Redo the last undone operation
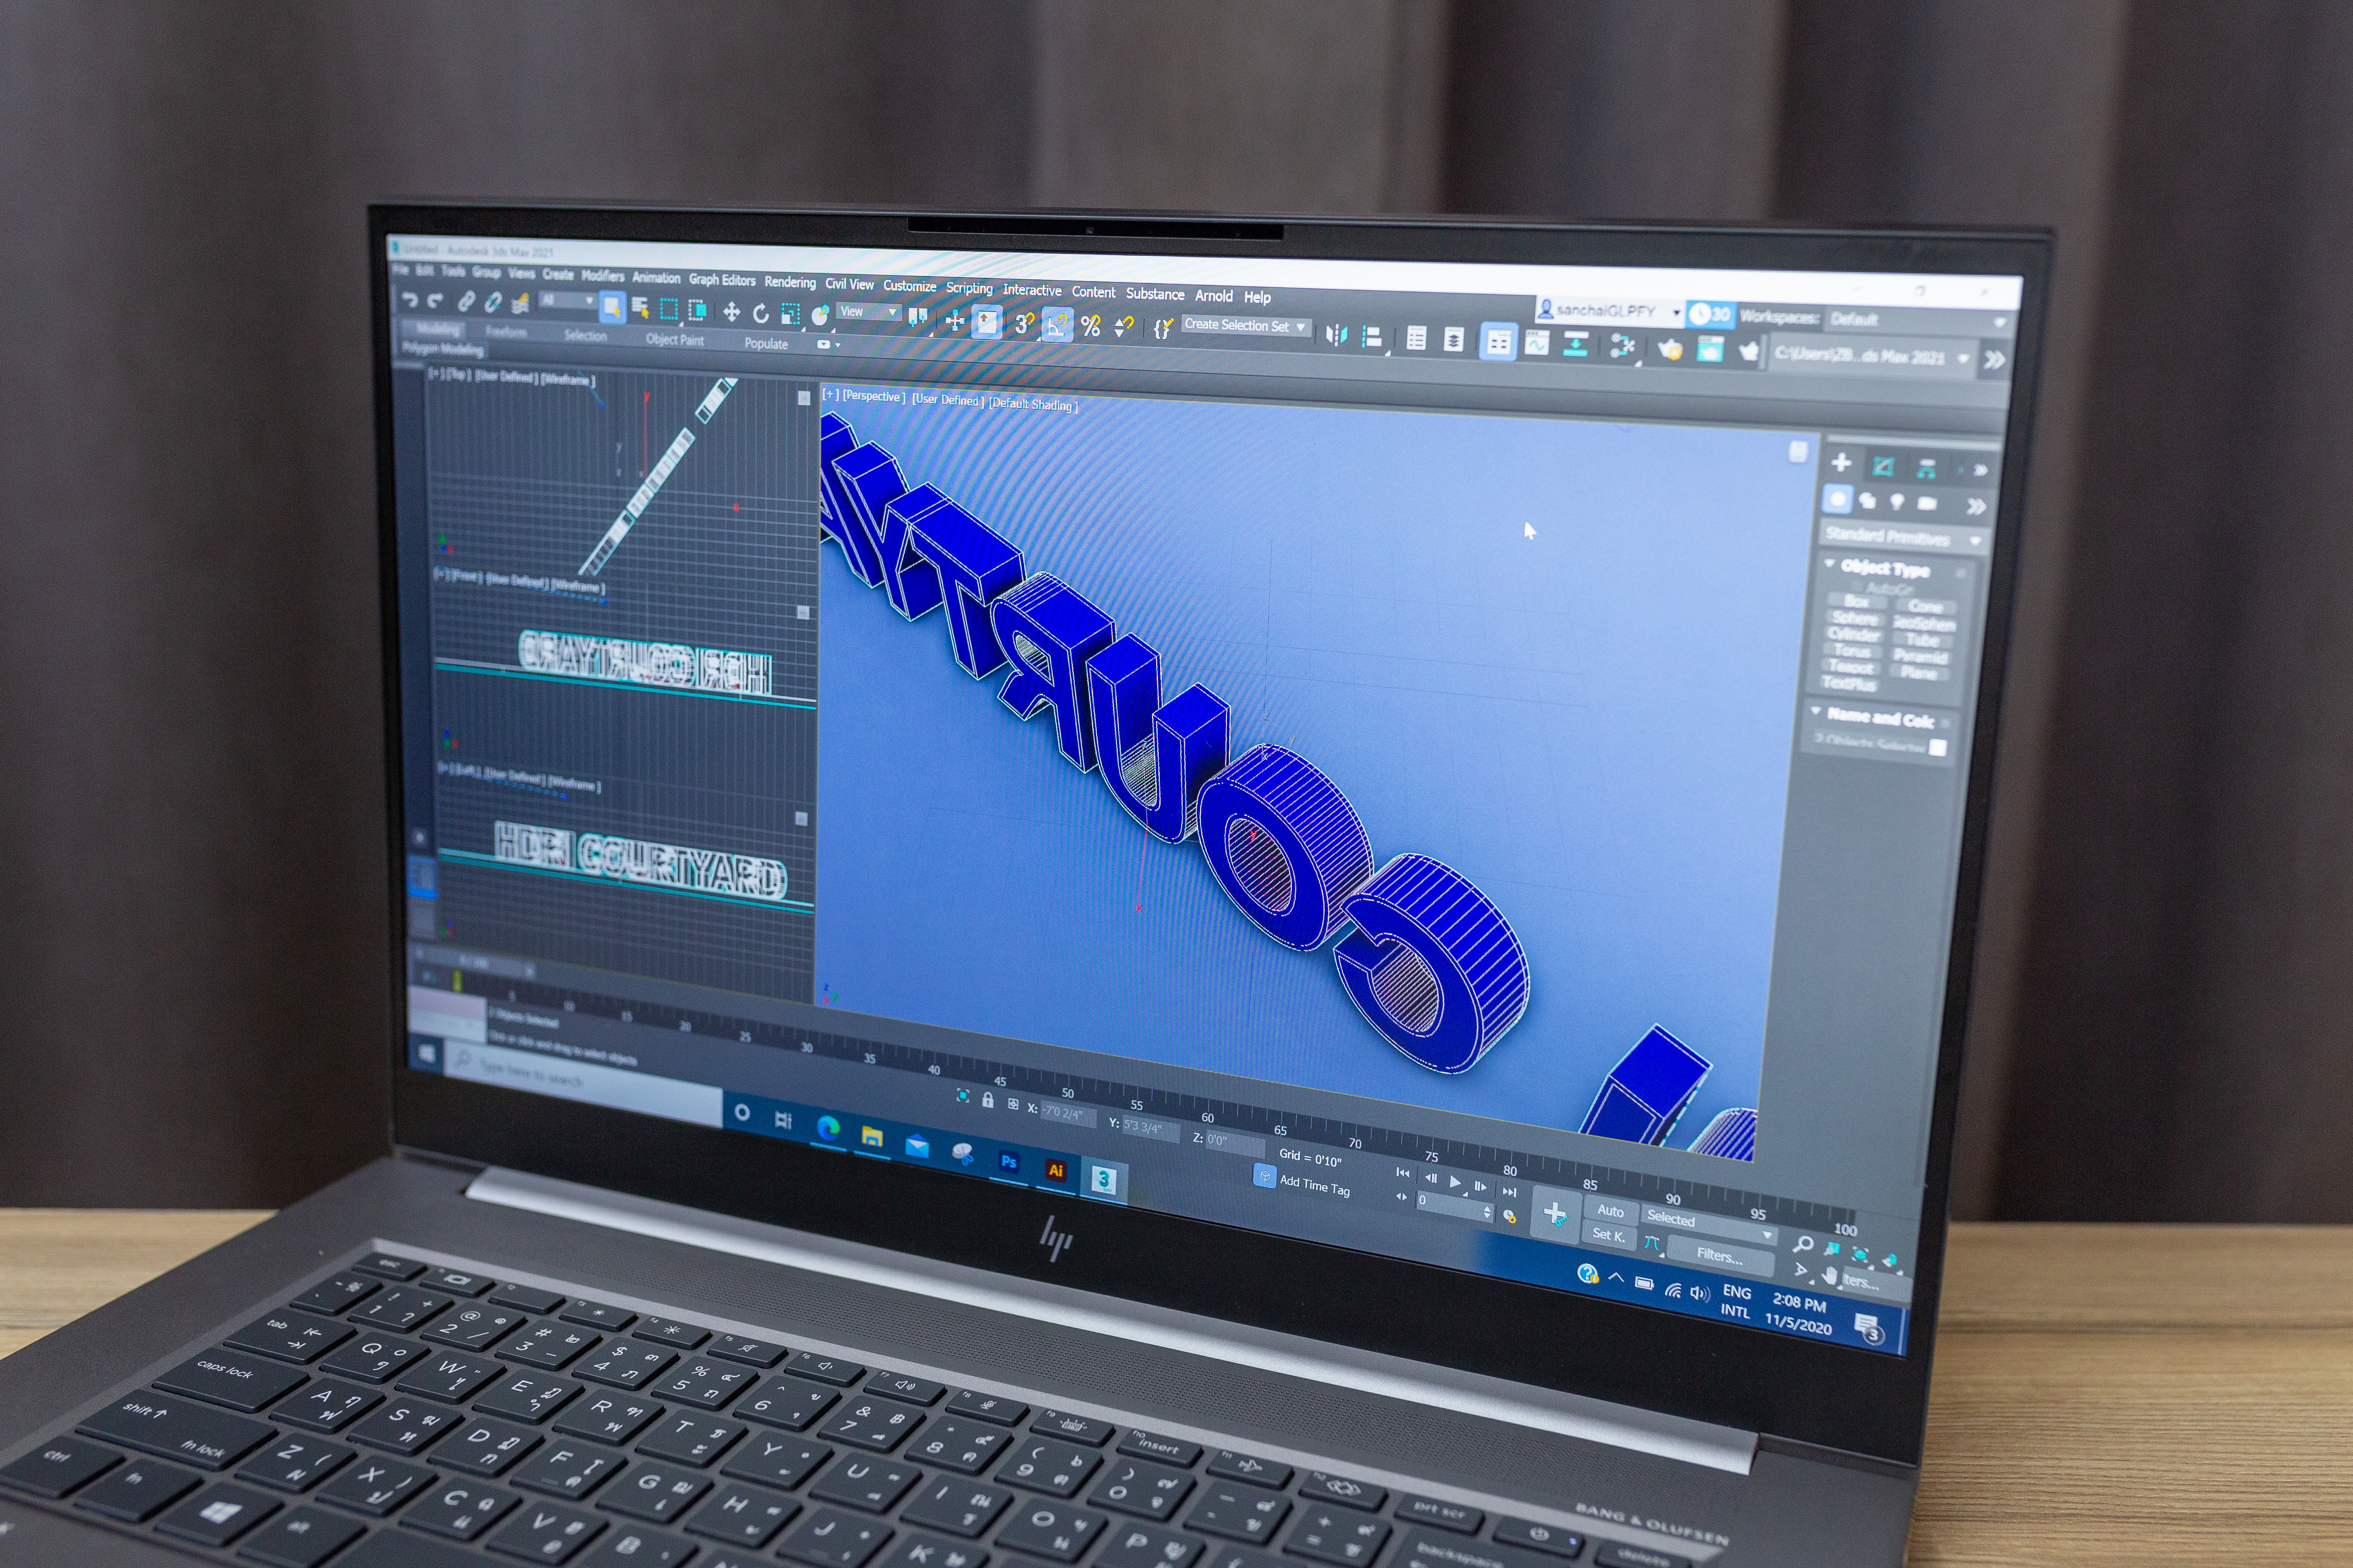The width and height of the screenshot is (2353, 1568). point(435,300)
